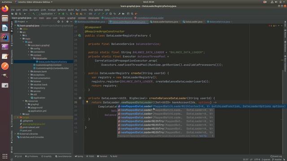Open the GraphQL tool window
Image resolution: width=287 pixels, height=161 pixels.
coord(47,156)
